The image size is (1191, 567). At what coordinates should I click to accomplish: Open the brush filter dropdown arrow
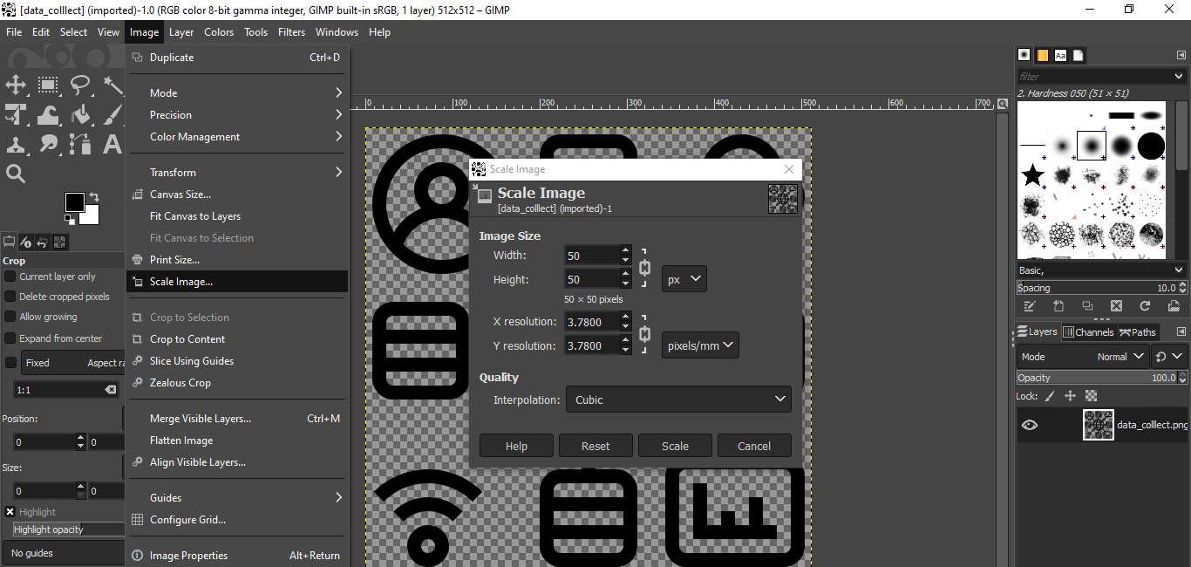click(1180, 77)
